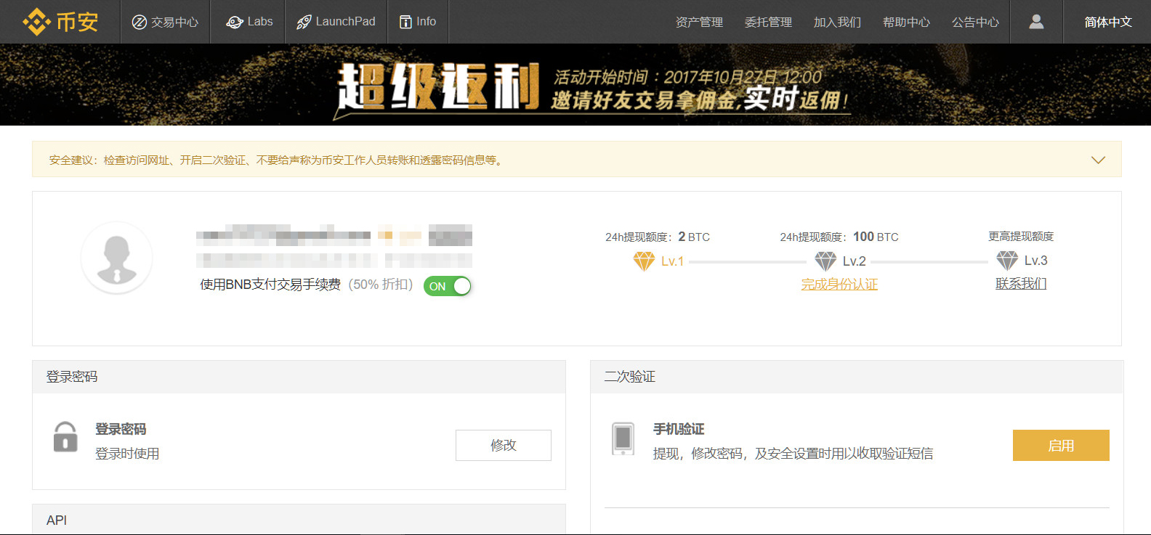Click 联系我们 contact link
The height and width of the screenshot is (535, 1151).
tap(1021, 284)
